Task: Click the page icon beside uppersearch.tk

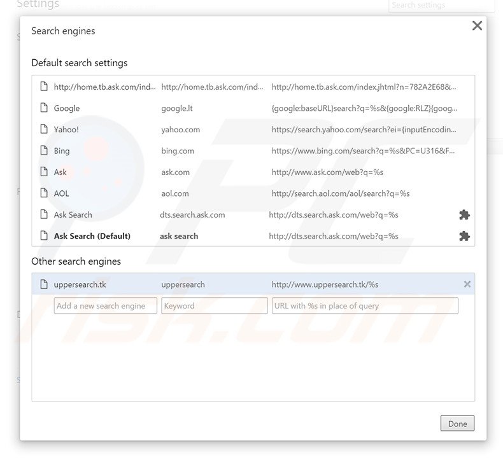Action: click(44, 284)
